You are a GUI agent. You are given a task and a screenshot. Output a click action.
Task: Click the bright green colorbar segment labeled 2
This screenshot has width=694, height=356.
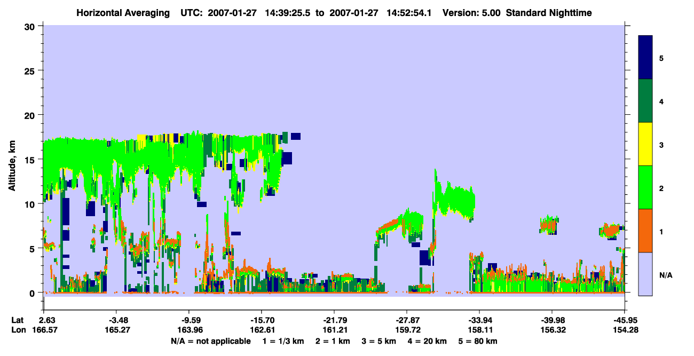645,187
